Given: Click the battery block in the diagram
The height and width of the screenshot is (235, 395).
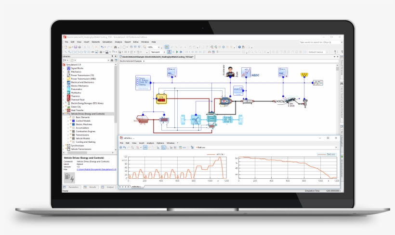Looking at the screenshot, I should [161, 99].
